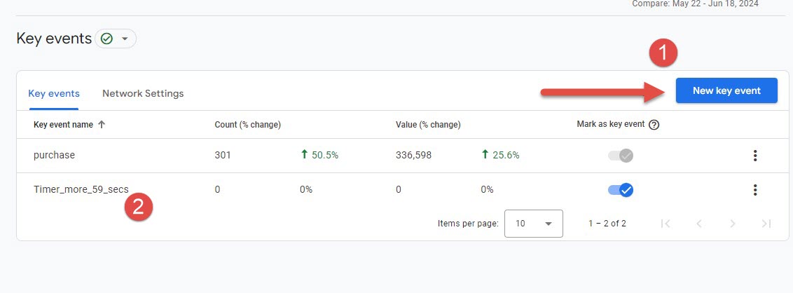Image resolution: width=793 pixels, height=293 pixels.
Task: Open the Timer_more_59_secs key event
Action: click(81, 189)
